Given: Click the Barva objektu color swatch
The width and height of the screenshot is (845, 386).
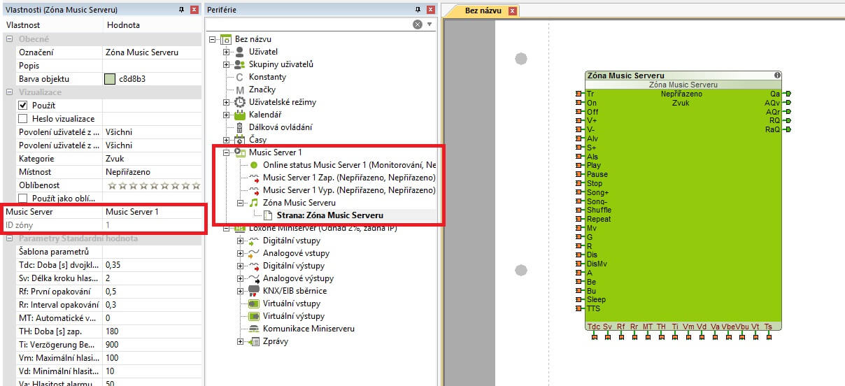Looking at the screenshot, I should click(109, 79).
